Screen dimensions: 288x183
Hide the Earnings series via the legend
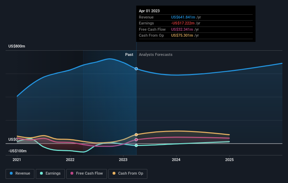[50, 173]
